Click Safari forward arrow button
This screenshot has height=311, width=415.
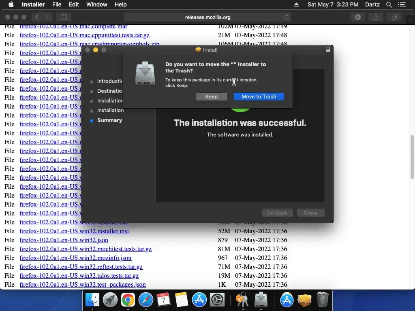[x=47, y=17]
